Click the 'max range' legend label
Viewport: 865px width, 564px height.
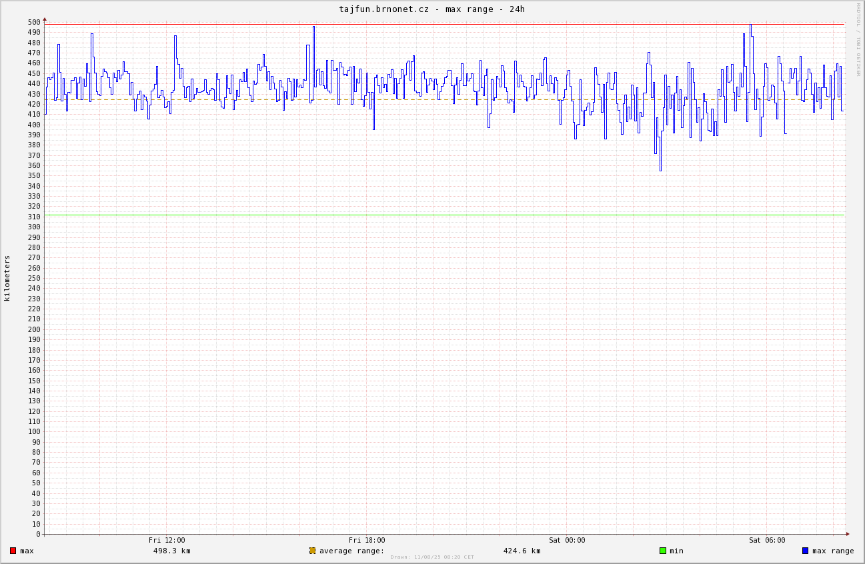833,551
